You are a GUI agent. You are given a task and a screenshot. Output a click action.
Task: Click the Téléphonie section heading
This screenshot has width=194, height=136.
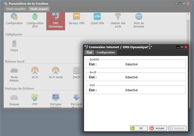(x=13, y=34)
